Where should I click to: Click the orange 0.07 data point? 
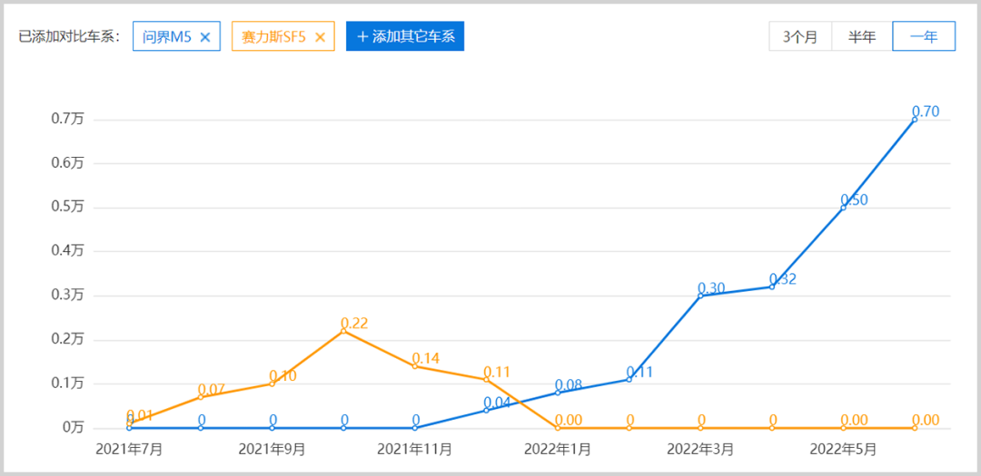point(201,397)
